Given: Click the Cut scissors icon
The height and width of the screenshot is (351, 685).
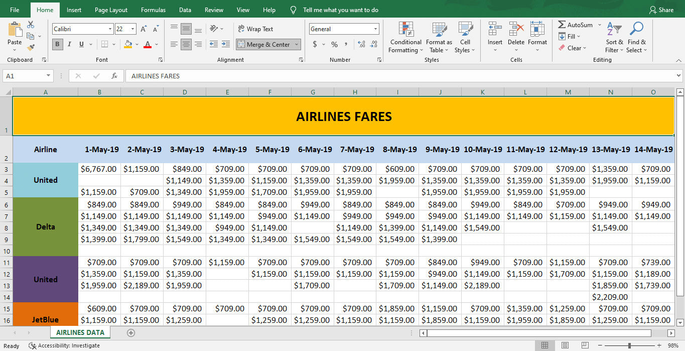Looking at the screenshot, I should click(x=31, y=24).
